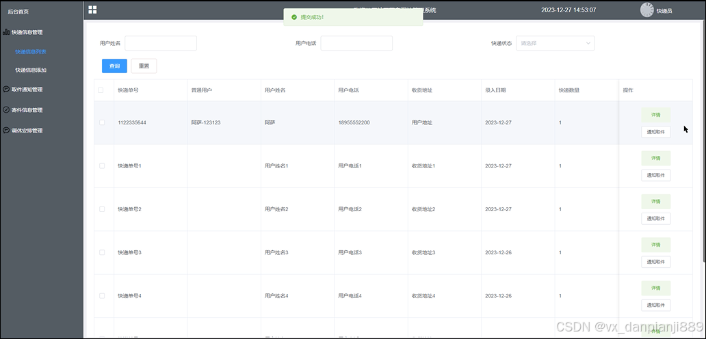Click cell 用户姓名2
The height and width of the screenshot is (339, 706).
click(276, 209)
